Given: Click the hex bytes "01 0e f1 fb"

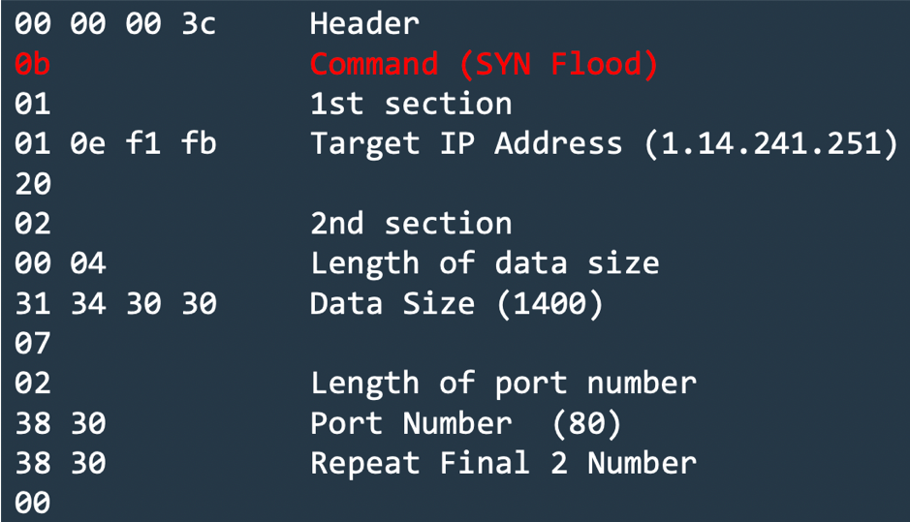Looking at the screenshot, I should tap(115, 143).
